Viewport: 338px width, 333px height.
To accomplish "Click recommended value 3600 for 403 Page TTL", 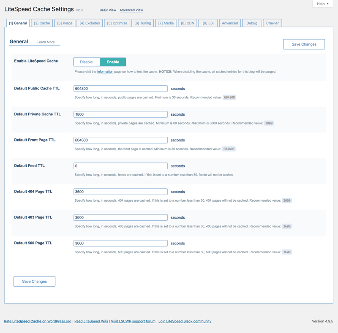I will tap(287, 226).
